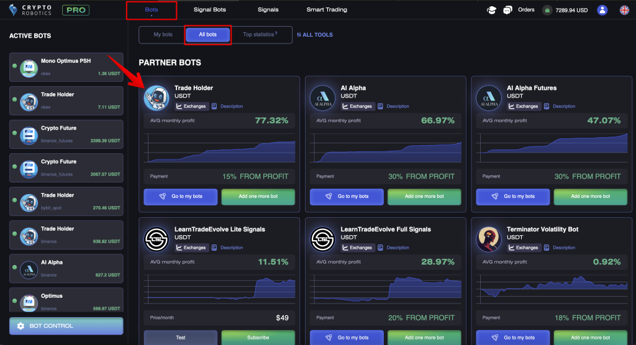636x345 pixels.
Task: Click Mono Optimus PSH bot icon in sidebar
Action: [29, 68]
